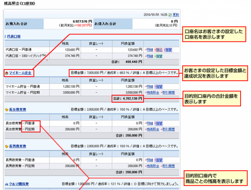251x190 pixels.
Task: Click 振替 for マイホーム貯金 - 円普通
Action: (159, 87)
